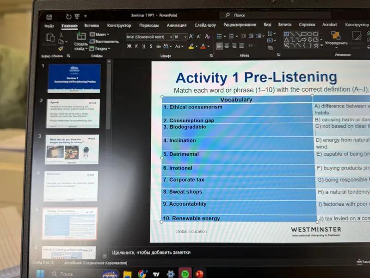
Task: Switch to the Анимация tab
Action: pos(177,25)
